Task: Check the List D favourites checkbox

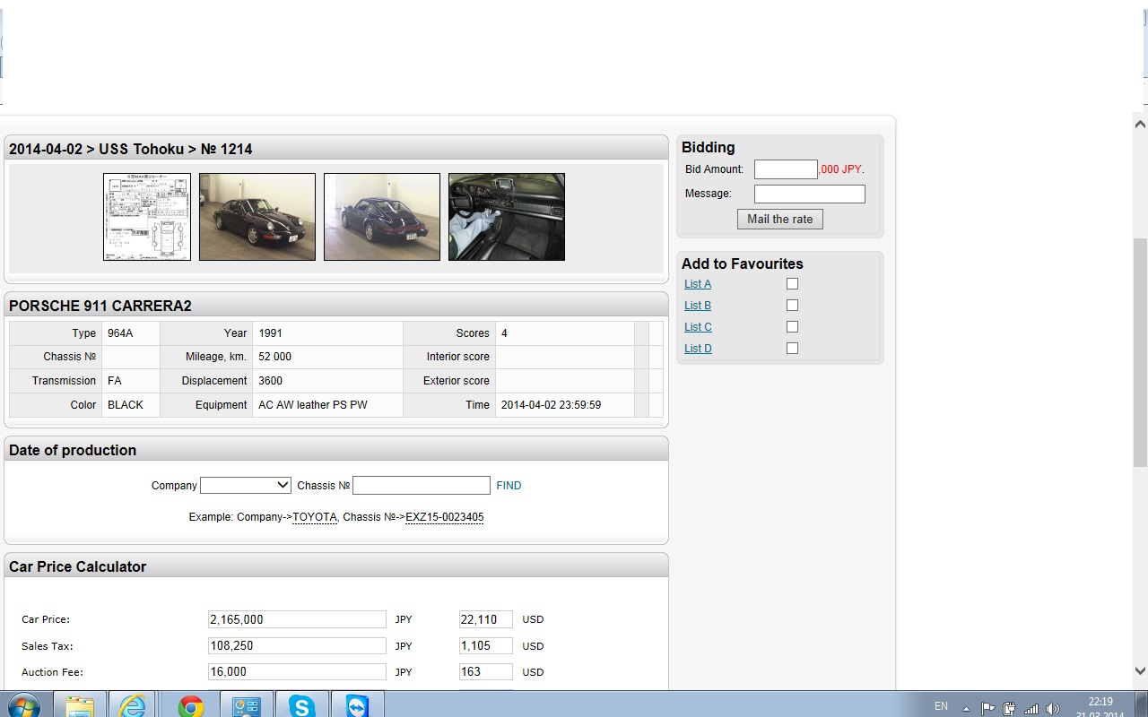Action: click(x=792, y=348)
